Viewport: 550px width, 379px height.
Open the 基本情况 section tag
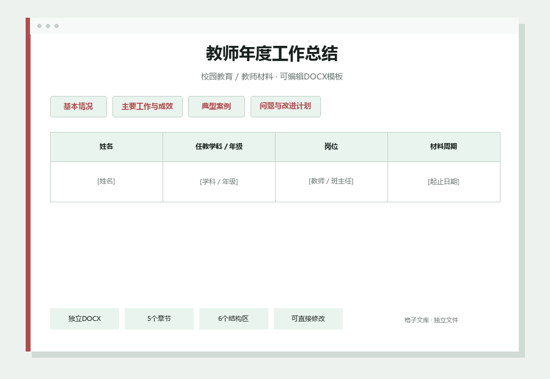pyautogui.click(x=78, y=107)
